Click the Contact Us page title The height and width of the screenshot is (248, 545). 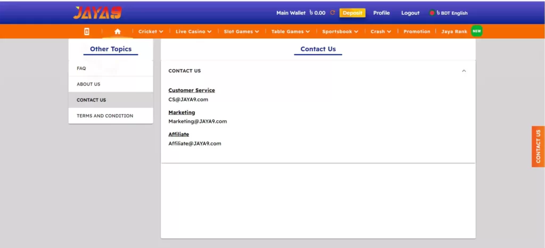(x=318, y=49)
